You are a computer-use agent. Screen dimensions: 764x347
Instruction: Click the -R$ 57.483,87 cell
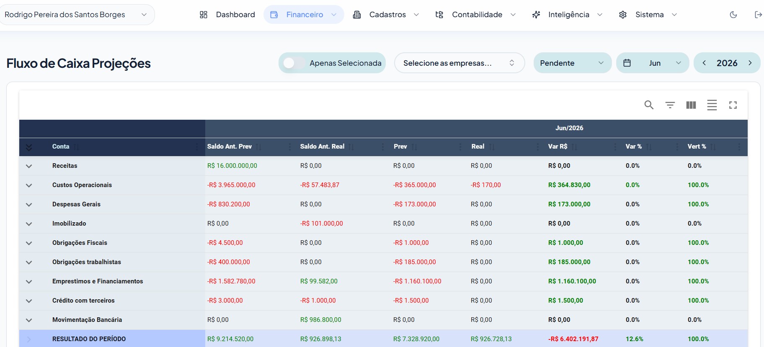[320, 185]
